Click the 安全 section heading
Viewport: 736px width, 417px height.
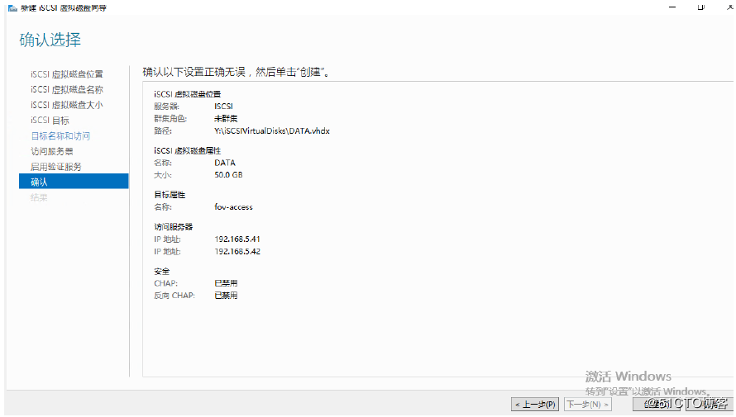[x=161, y=272]
